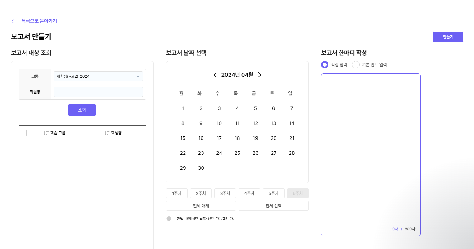
Task: Click the 회원명 input field
Action: tap(98, 92)
